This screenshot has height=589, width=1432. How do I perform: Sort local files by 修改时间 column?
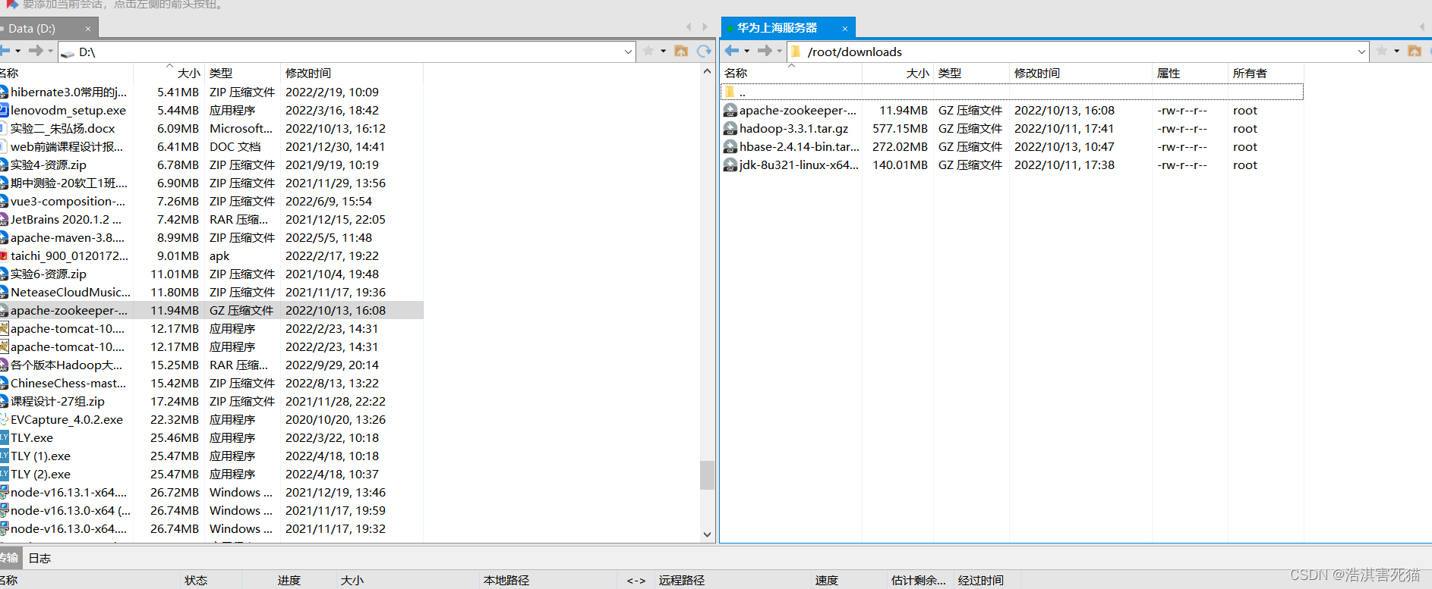click(308, 74)
